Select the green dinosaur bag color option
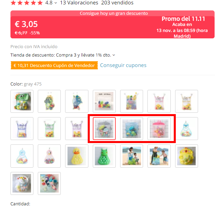The image size is (221, 206). coord(22,101)
